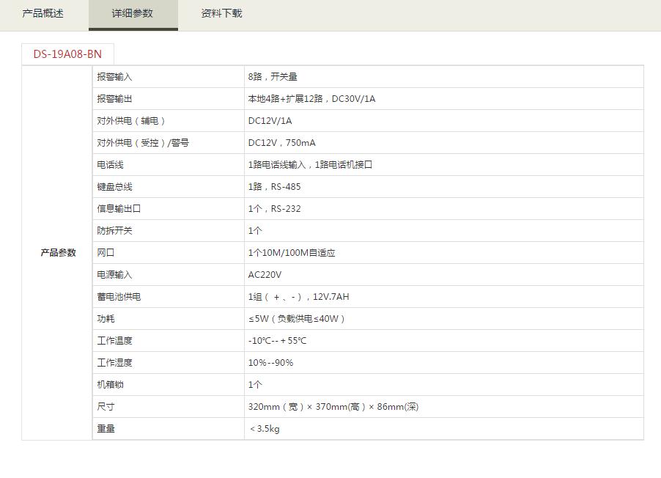The width and height of the screenshot is (661, 478).
Task: Select the 详细参数 tab
Action: point(133,14)
